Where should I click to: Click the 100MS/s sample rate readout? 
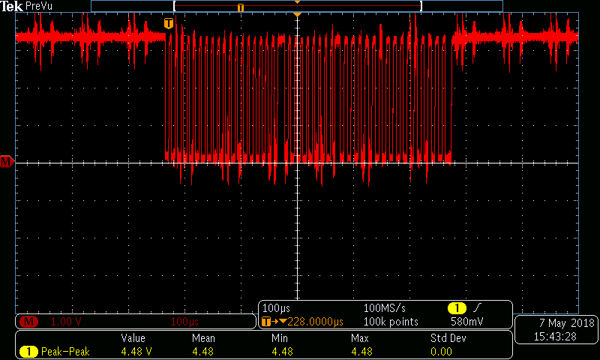tap(384, 308)
